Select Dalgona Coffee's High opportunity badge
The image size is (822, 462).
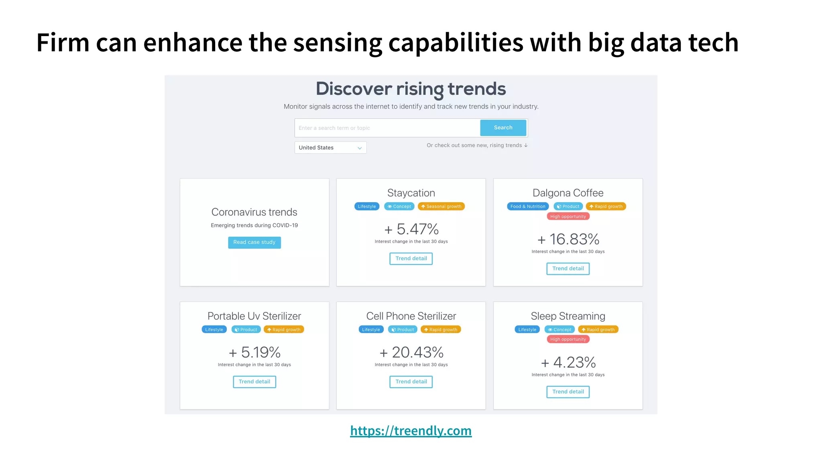point(568,217)
